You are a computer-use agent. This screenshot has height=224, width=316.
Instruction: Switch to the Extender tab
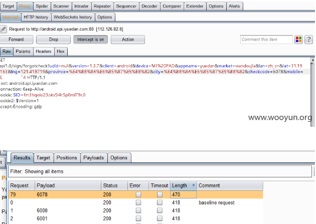195,6
